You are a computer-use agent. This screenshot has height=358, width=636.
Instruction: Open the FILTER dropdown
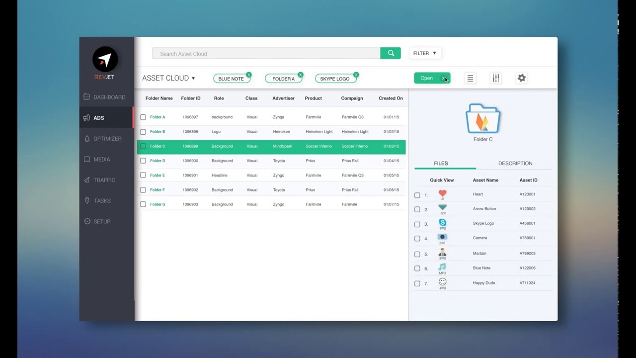click(425, 53)
